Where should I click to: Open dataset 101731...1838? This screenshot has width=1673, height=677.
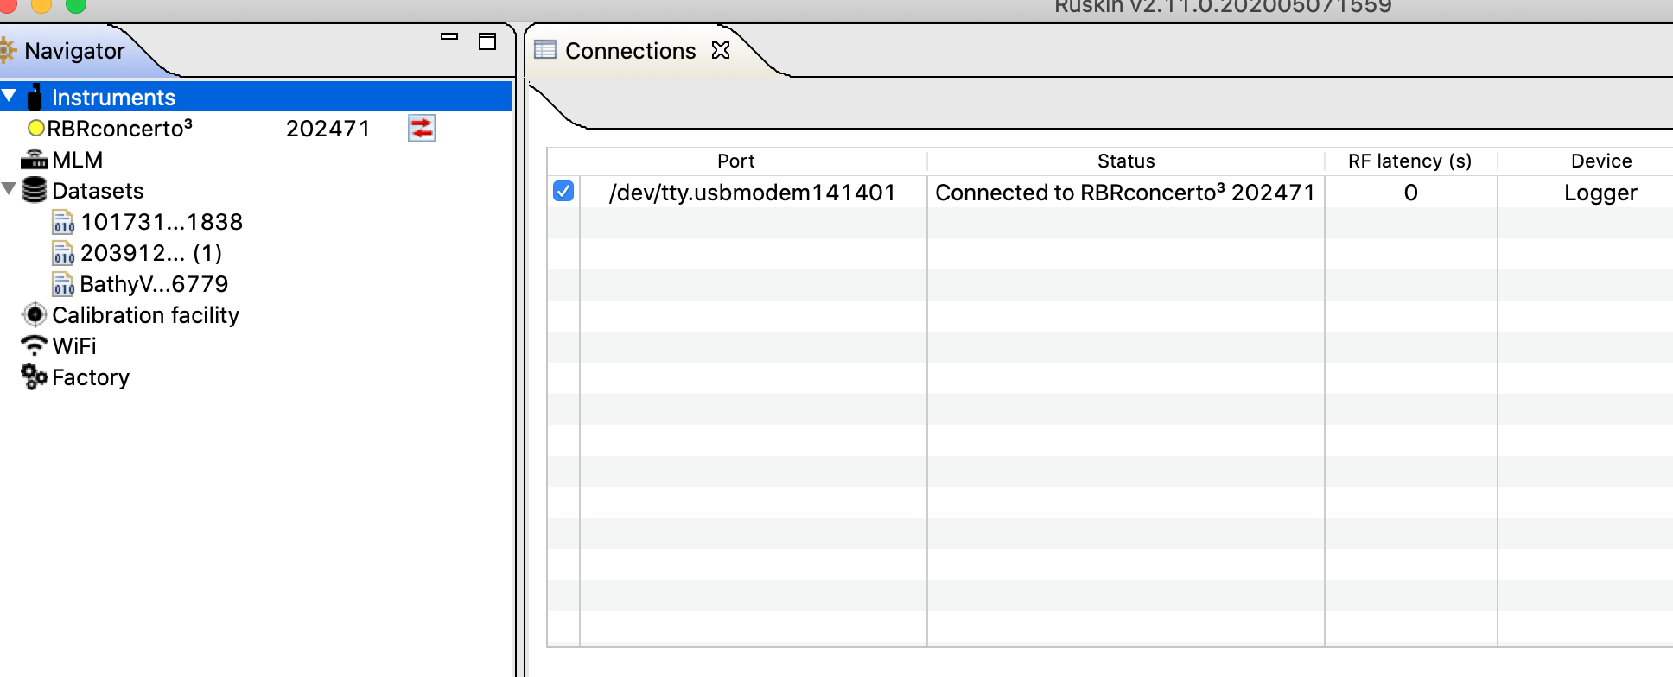coord(161,222)
